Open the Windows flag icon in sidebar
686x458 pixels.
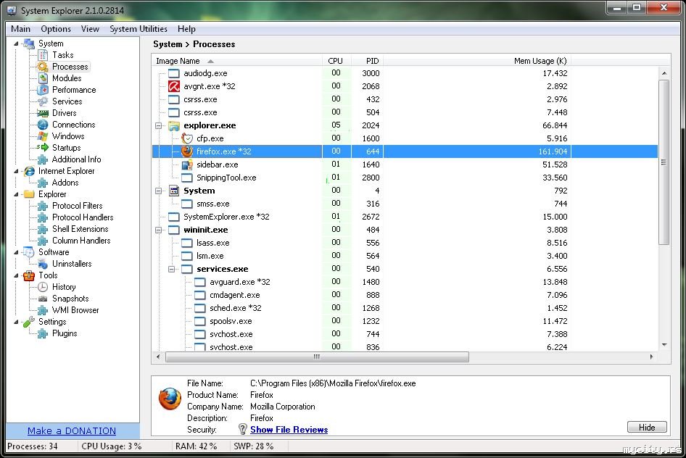(x=43, y=136)
